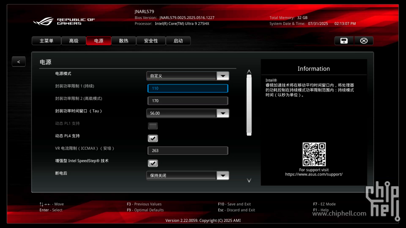Toggle the Intel SpeedStep checkbox
The width and height of the screenshot is (406, 228).
tap(153, 163)
